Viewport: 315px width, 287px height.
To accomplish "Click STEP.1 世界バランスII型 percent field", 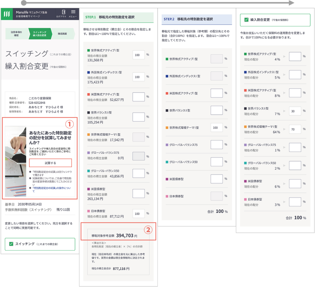I will click(139, 117).
